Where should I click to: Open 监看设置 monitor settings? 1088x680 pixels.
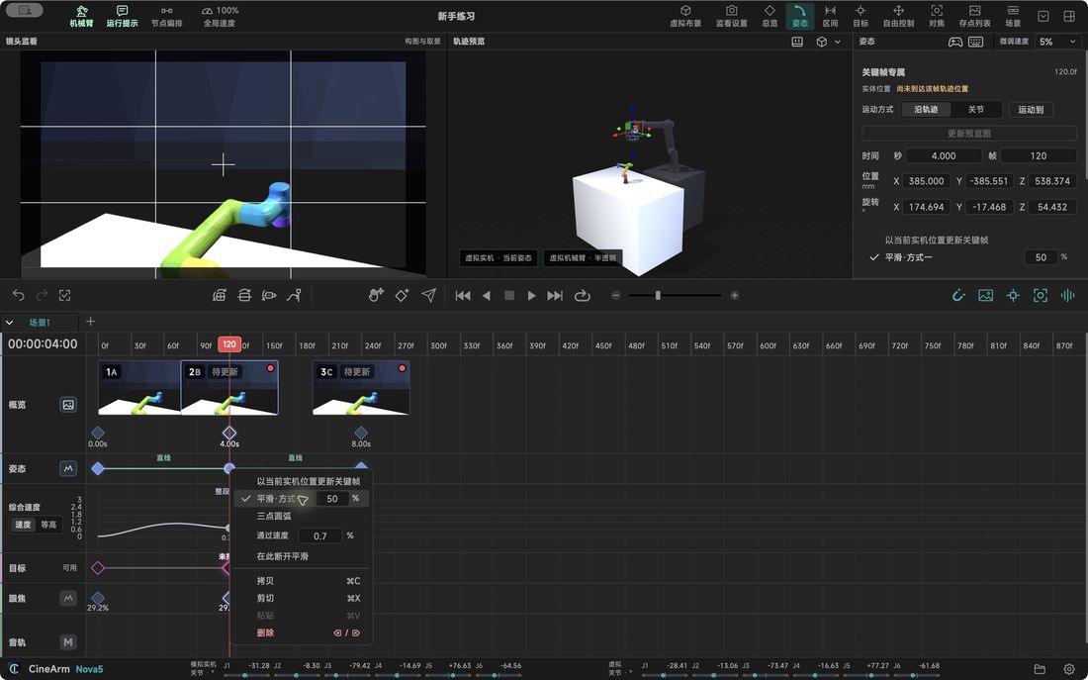tap(731, 16)
